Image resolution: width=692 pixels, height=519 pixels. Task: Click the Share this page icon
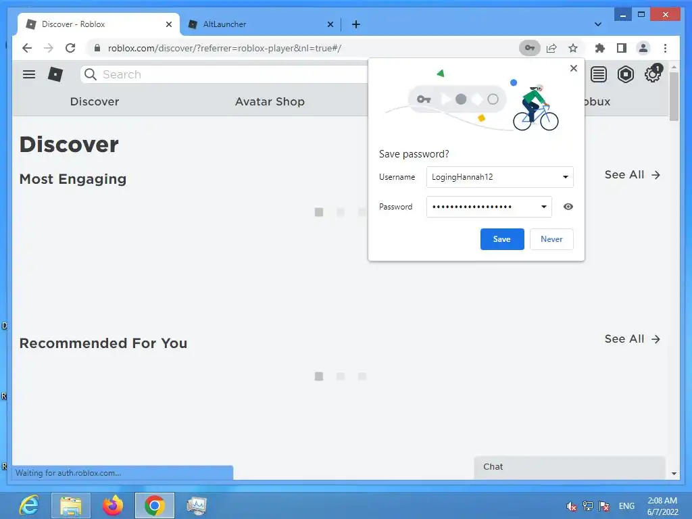click(551, 48)
